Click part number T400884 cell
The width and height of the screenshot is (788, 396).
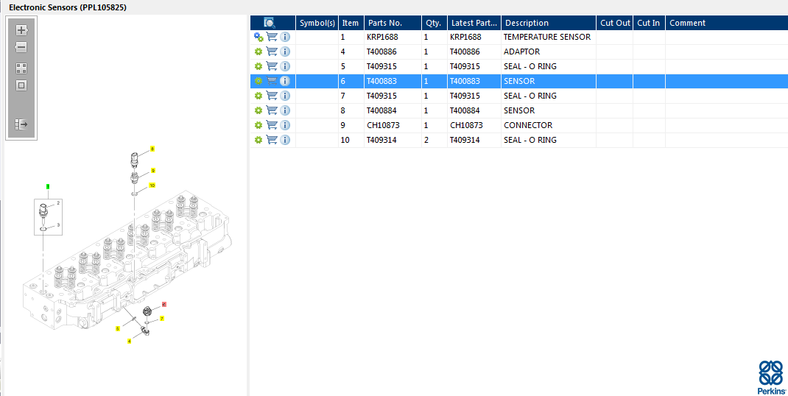click(x=393, y=110)
